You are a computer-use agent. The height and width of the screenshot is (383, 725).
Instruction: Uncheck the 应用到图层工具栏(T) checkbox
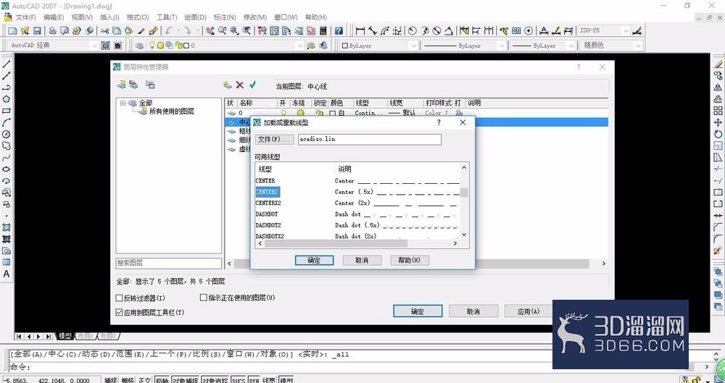[x=119, y=312]
